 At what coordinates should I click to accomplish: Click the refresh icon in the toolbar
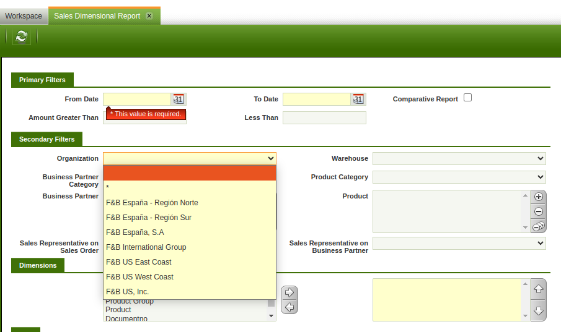[22, 36]
